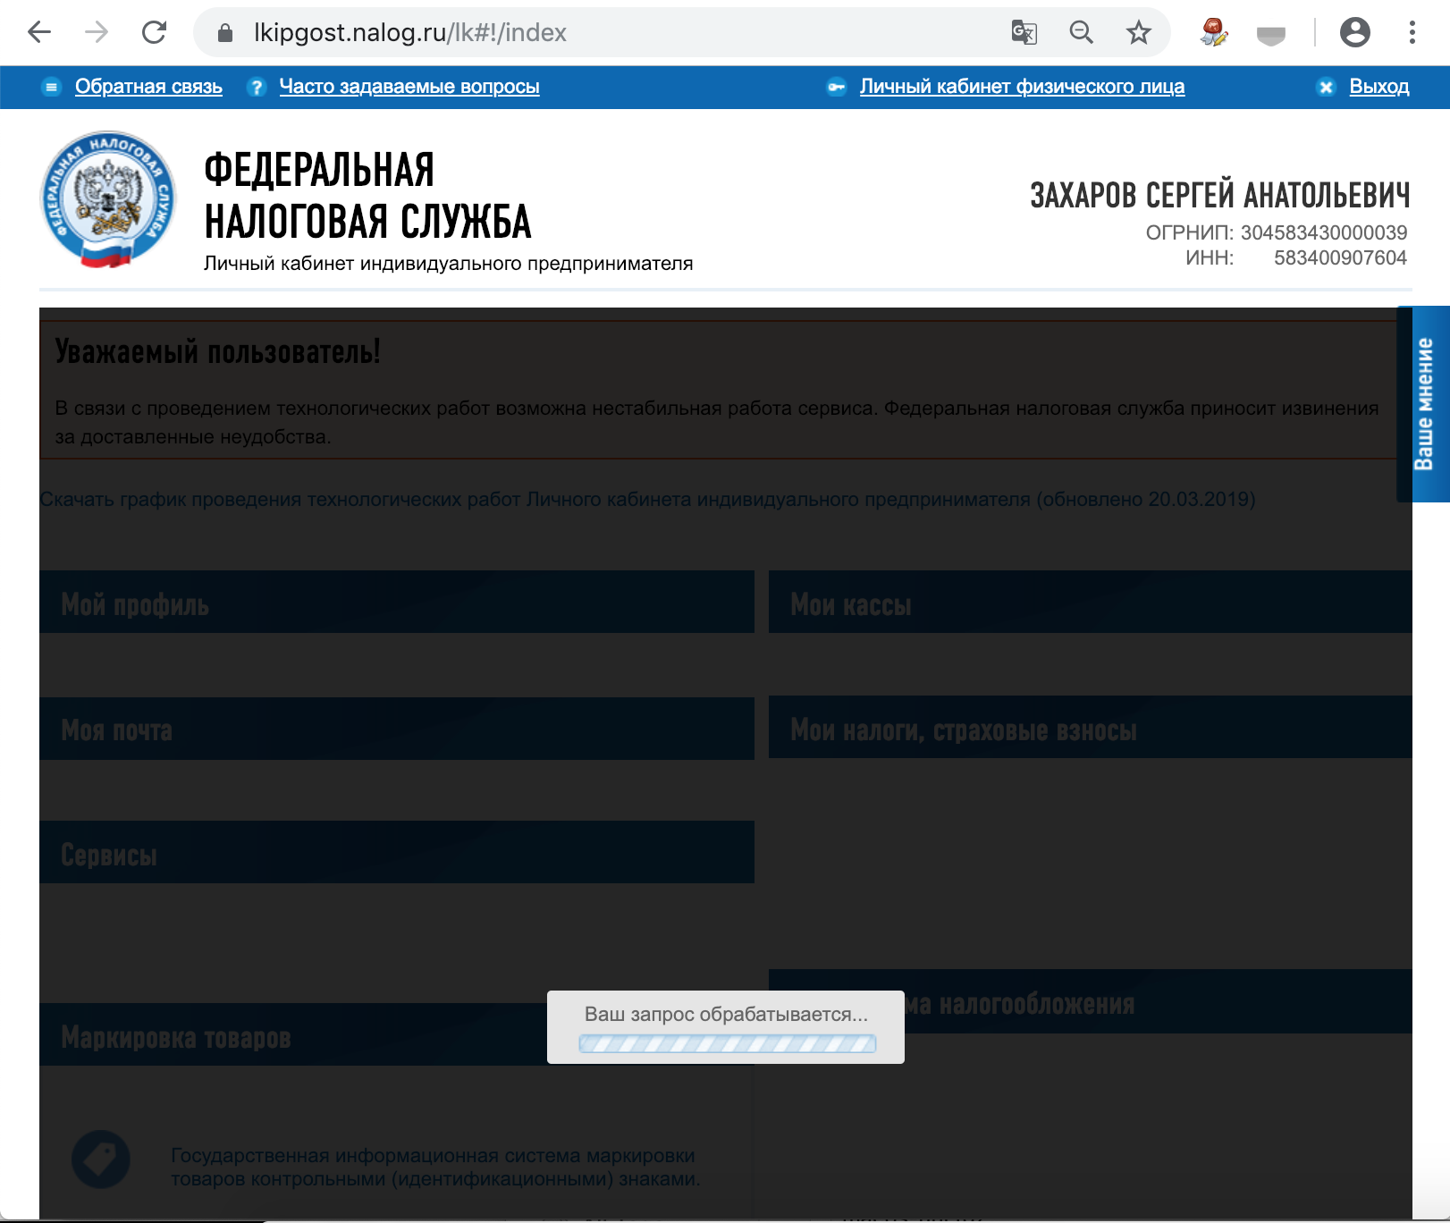This screenshot has width=1450, height=1223.
Task: Click the striped request progress bar
Action: [x=727, y=1043]
